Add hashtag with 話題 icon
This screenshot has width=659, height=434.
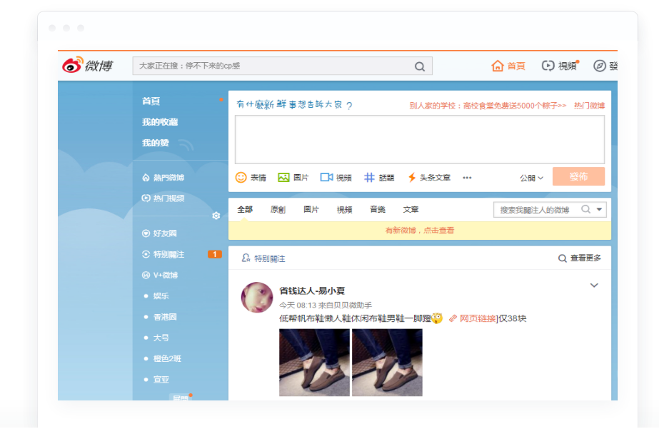coord(369,177)
